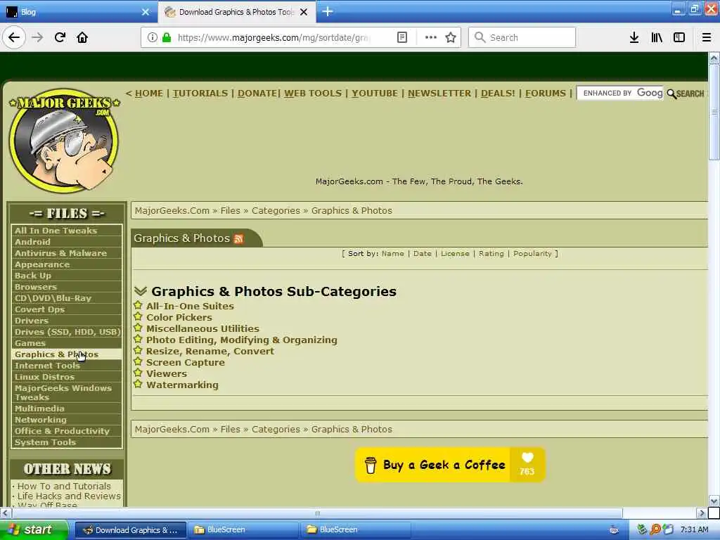Go back with the browser back arrow

point(14,37)
